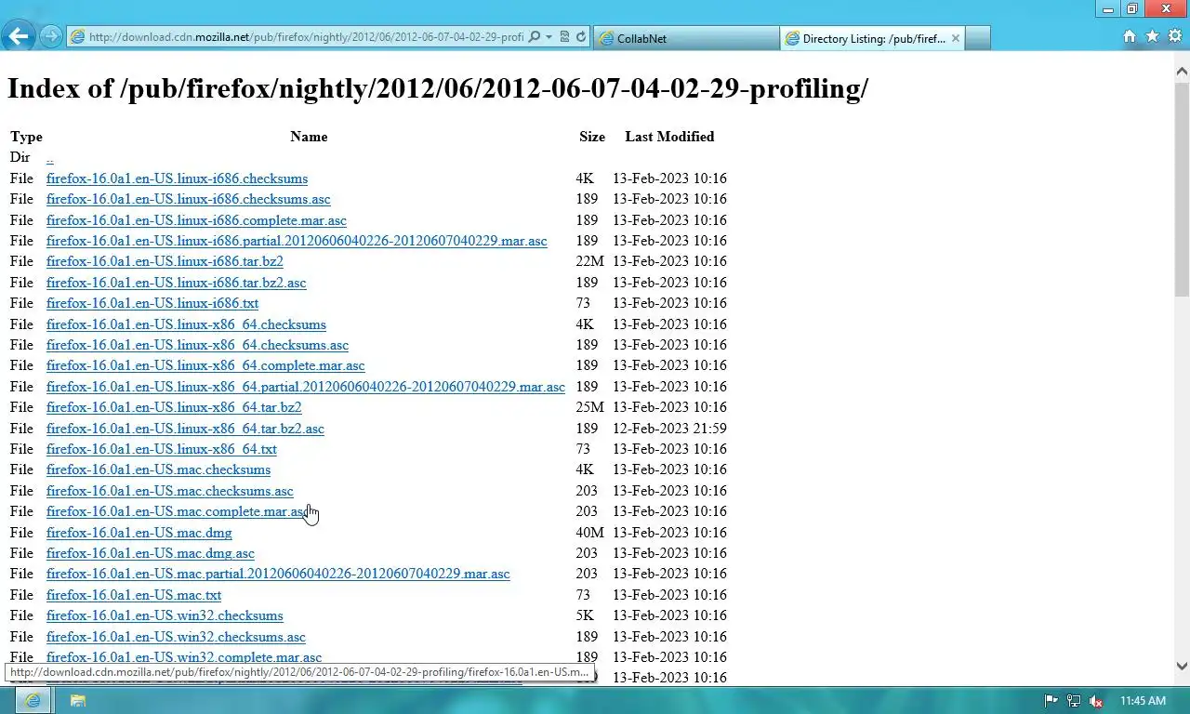This screenshot has width=1190, height=714.
Task: Click the 'Type' column header
Action: (x=26, y=137)
